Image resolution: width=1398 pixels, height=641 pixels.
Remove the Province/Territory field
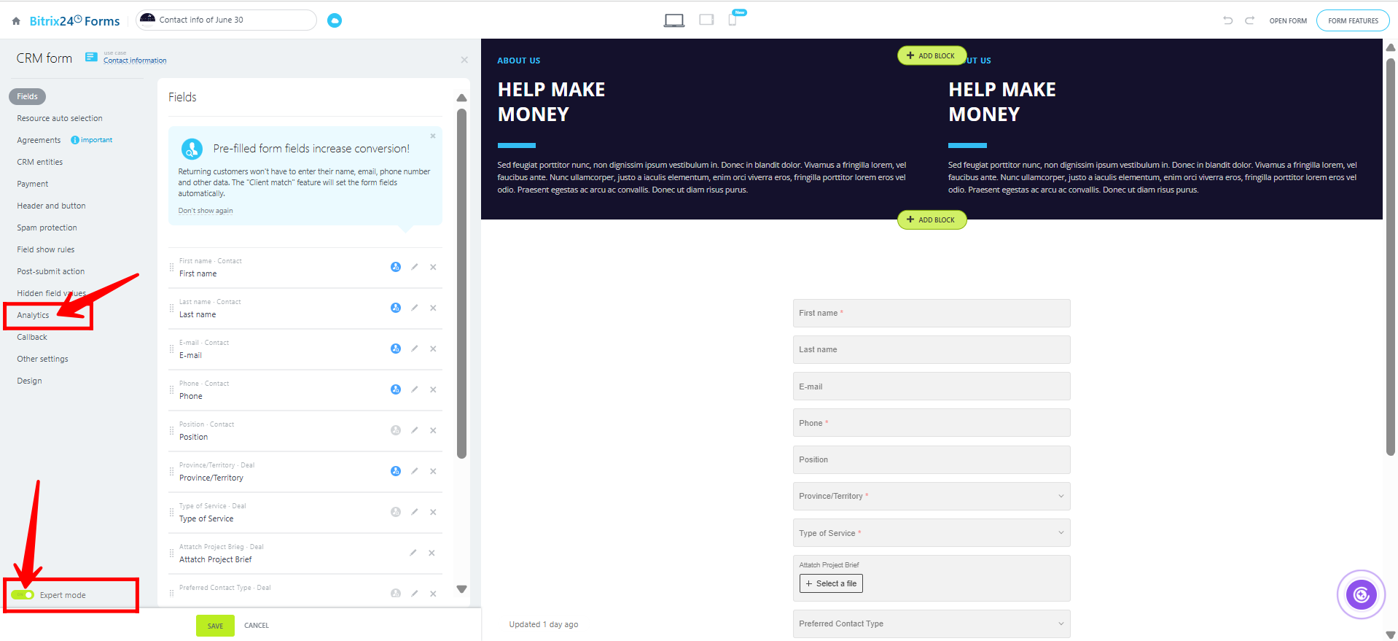[433, 471]
